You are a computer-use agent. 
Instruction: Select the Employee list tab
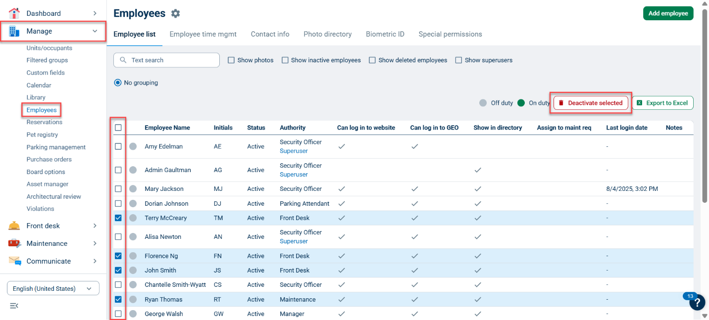135,34
